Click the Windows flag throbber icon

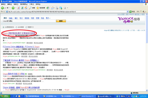point(146,4)
